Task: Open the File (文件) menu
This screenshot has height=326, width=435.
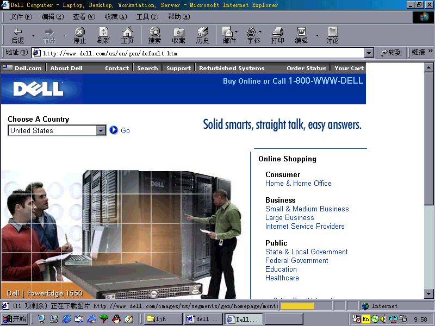Action: 21,17
